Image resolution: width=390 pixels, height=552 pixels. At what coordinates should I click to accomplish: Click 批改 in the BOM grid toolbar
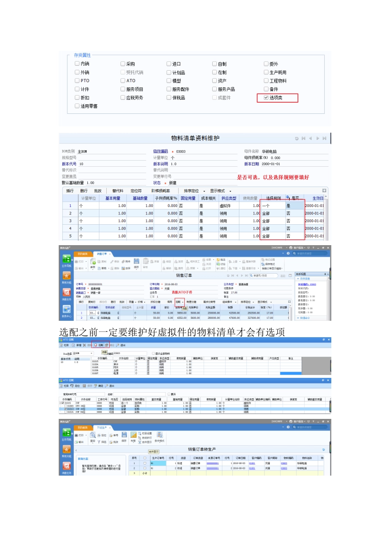coord(98,191)
